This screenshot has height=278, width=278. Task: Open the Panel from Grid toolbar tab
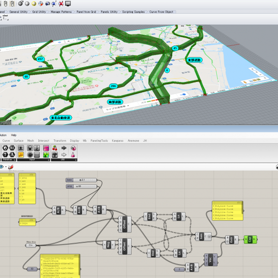point(86,12)
